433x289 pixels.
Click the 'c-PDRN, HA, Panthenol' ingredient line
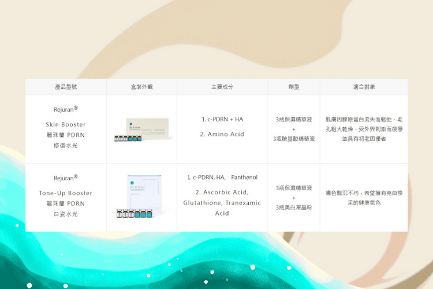coord(222,177)
